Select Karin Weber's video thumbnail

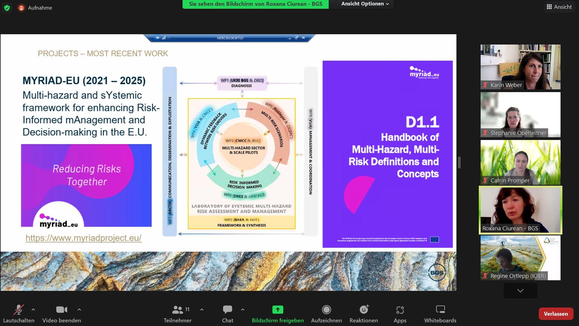pyautogui.click(x=520, y=67)
